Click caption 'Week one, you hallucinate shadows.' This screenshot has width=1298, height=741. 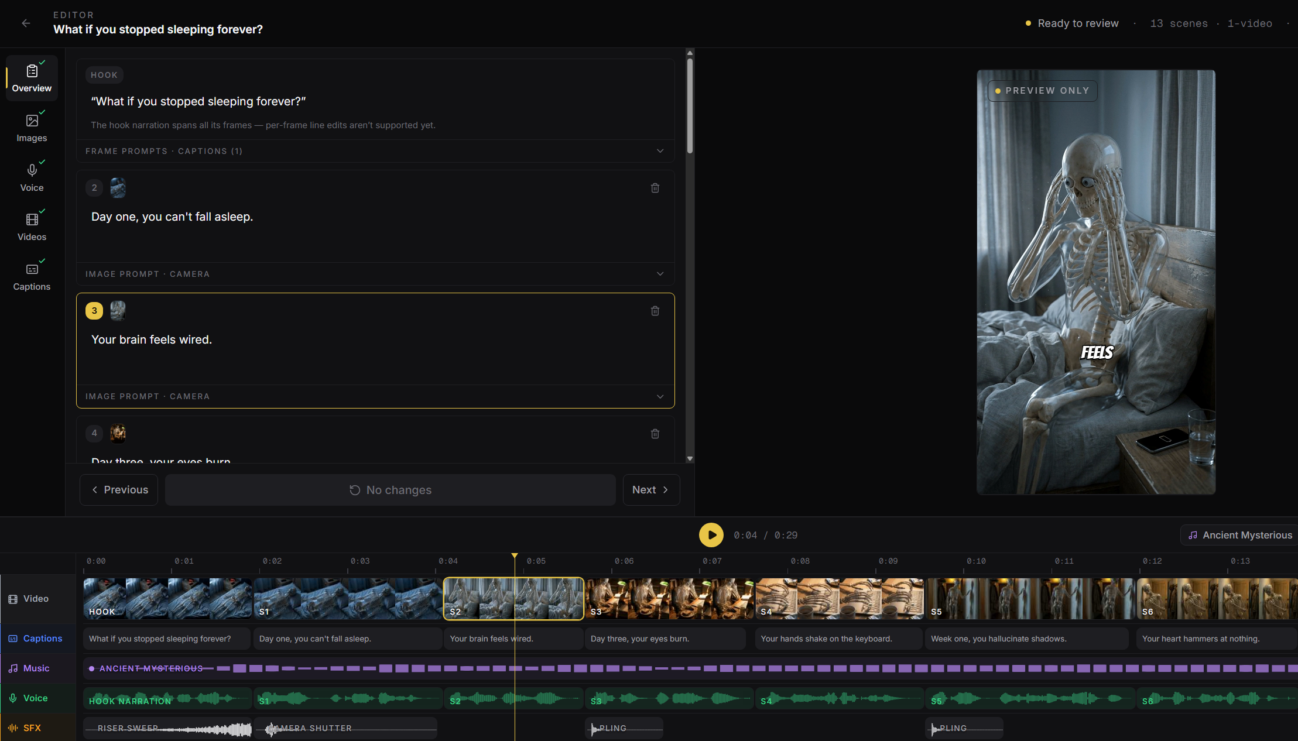click(x=1027, y=639)
